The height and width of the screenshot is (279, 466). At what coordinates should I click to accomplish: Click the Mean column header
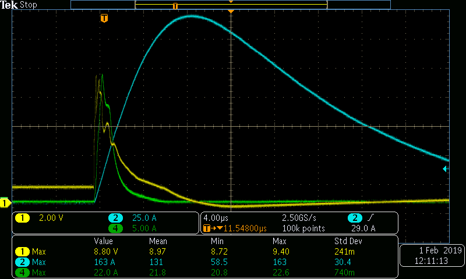(x=158, y=241)
